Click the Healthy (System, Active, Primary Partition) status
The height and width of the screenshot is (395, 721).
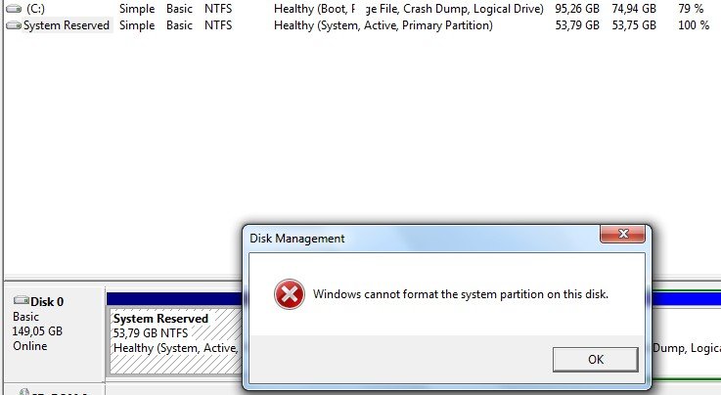coord(383,25)
